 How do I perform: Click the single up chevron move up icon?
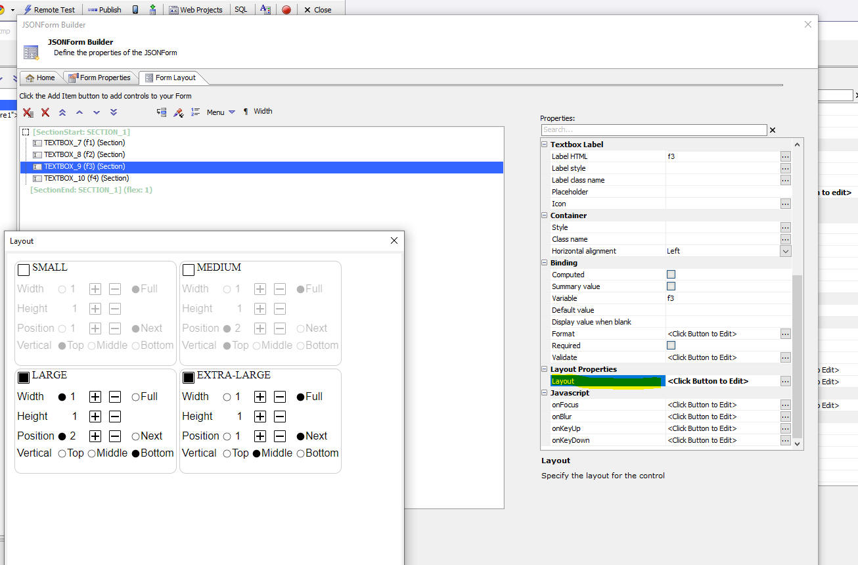point(79,113)
